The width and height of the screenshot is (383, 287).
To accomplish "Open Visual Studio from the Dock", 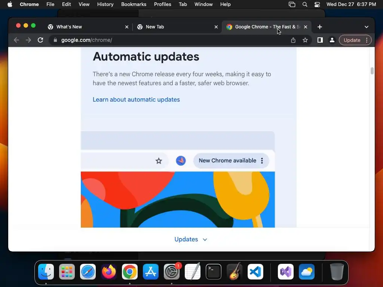I will click(x=286, y=272).
